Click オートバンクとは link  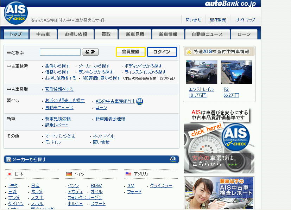(x=60, y=136)
